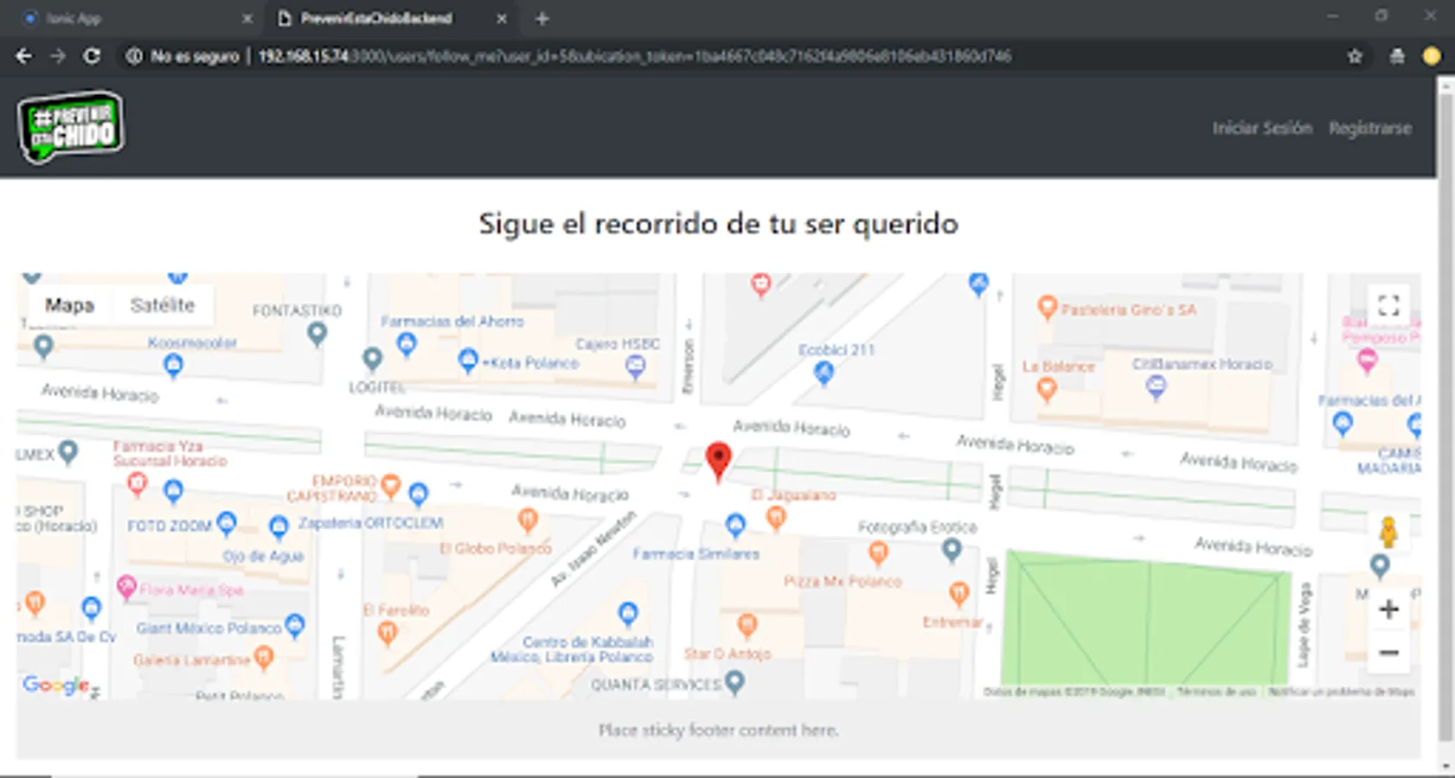Image resolution: width=1455 pixels, height=778 pixels.
Task: Zoom out on the map
Action: [1388, 653]
